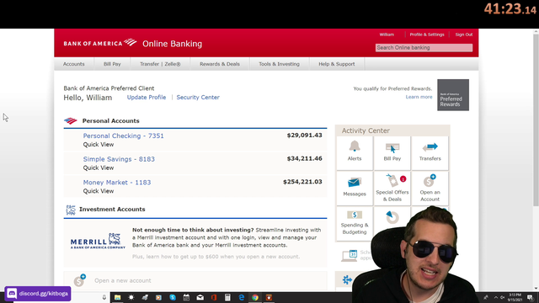Open the Rewards & Deals menu
This screenshot has height=303, width=539.
(220, 64)
